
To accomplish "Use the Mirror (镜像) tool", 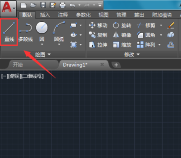I will pyautogui.click(x=122, y=35).
